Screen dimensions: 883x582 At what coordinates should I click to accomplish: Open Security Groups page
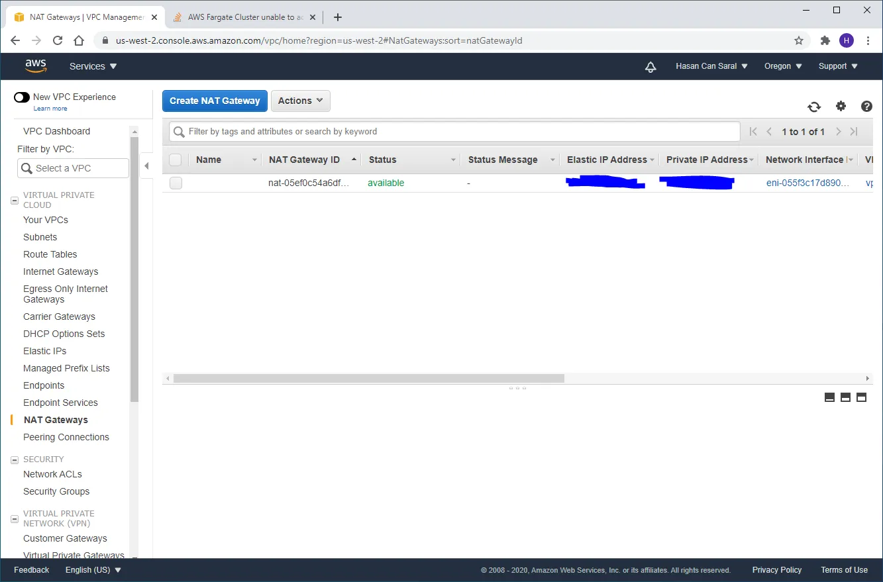[x=56, y=491]
